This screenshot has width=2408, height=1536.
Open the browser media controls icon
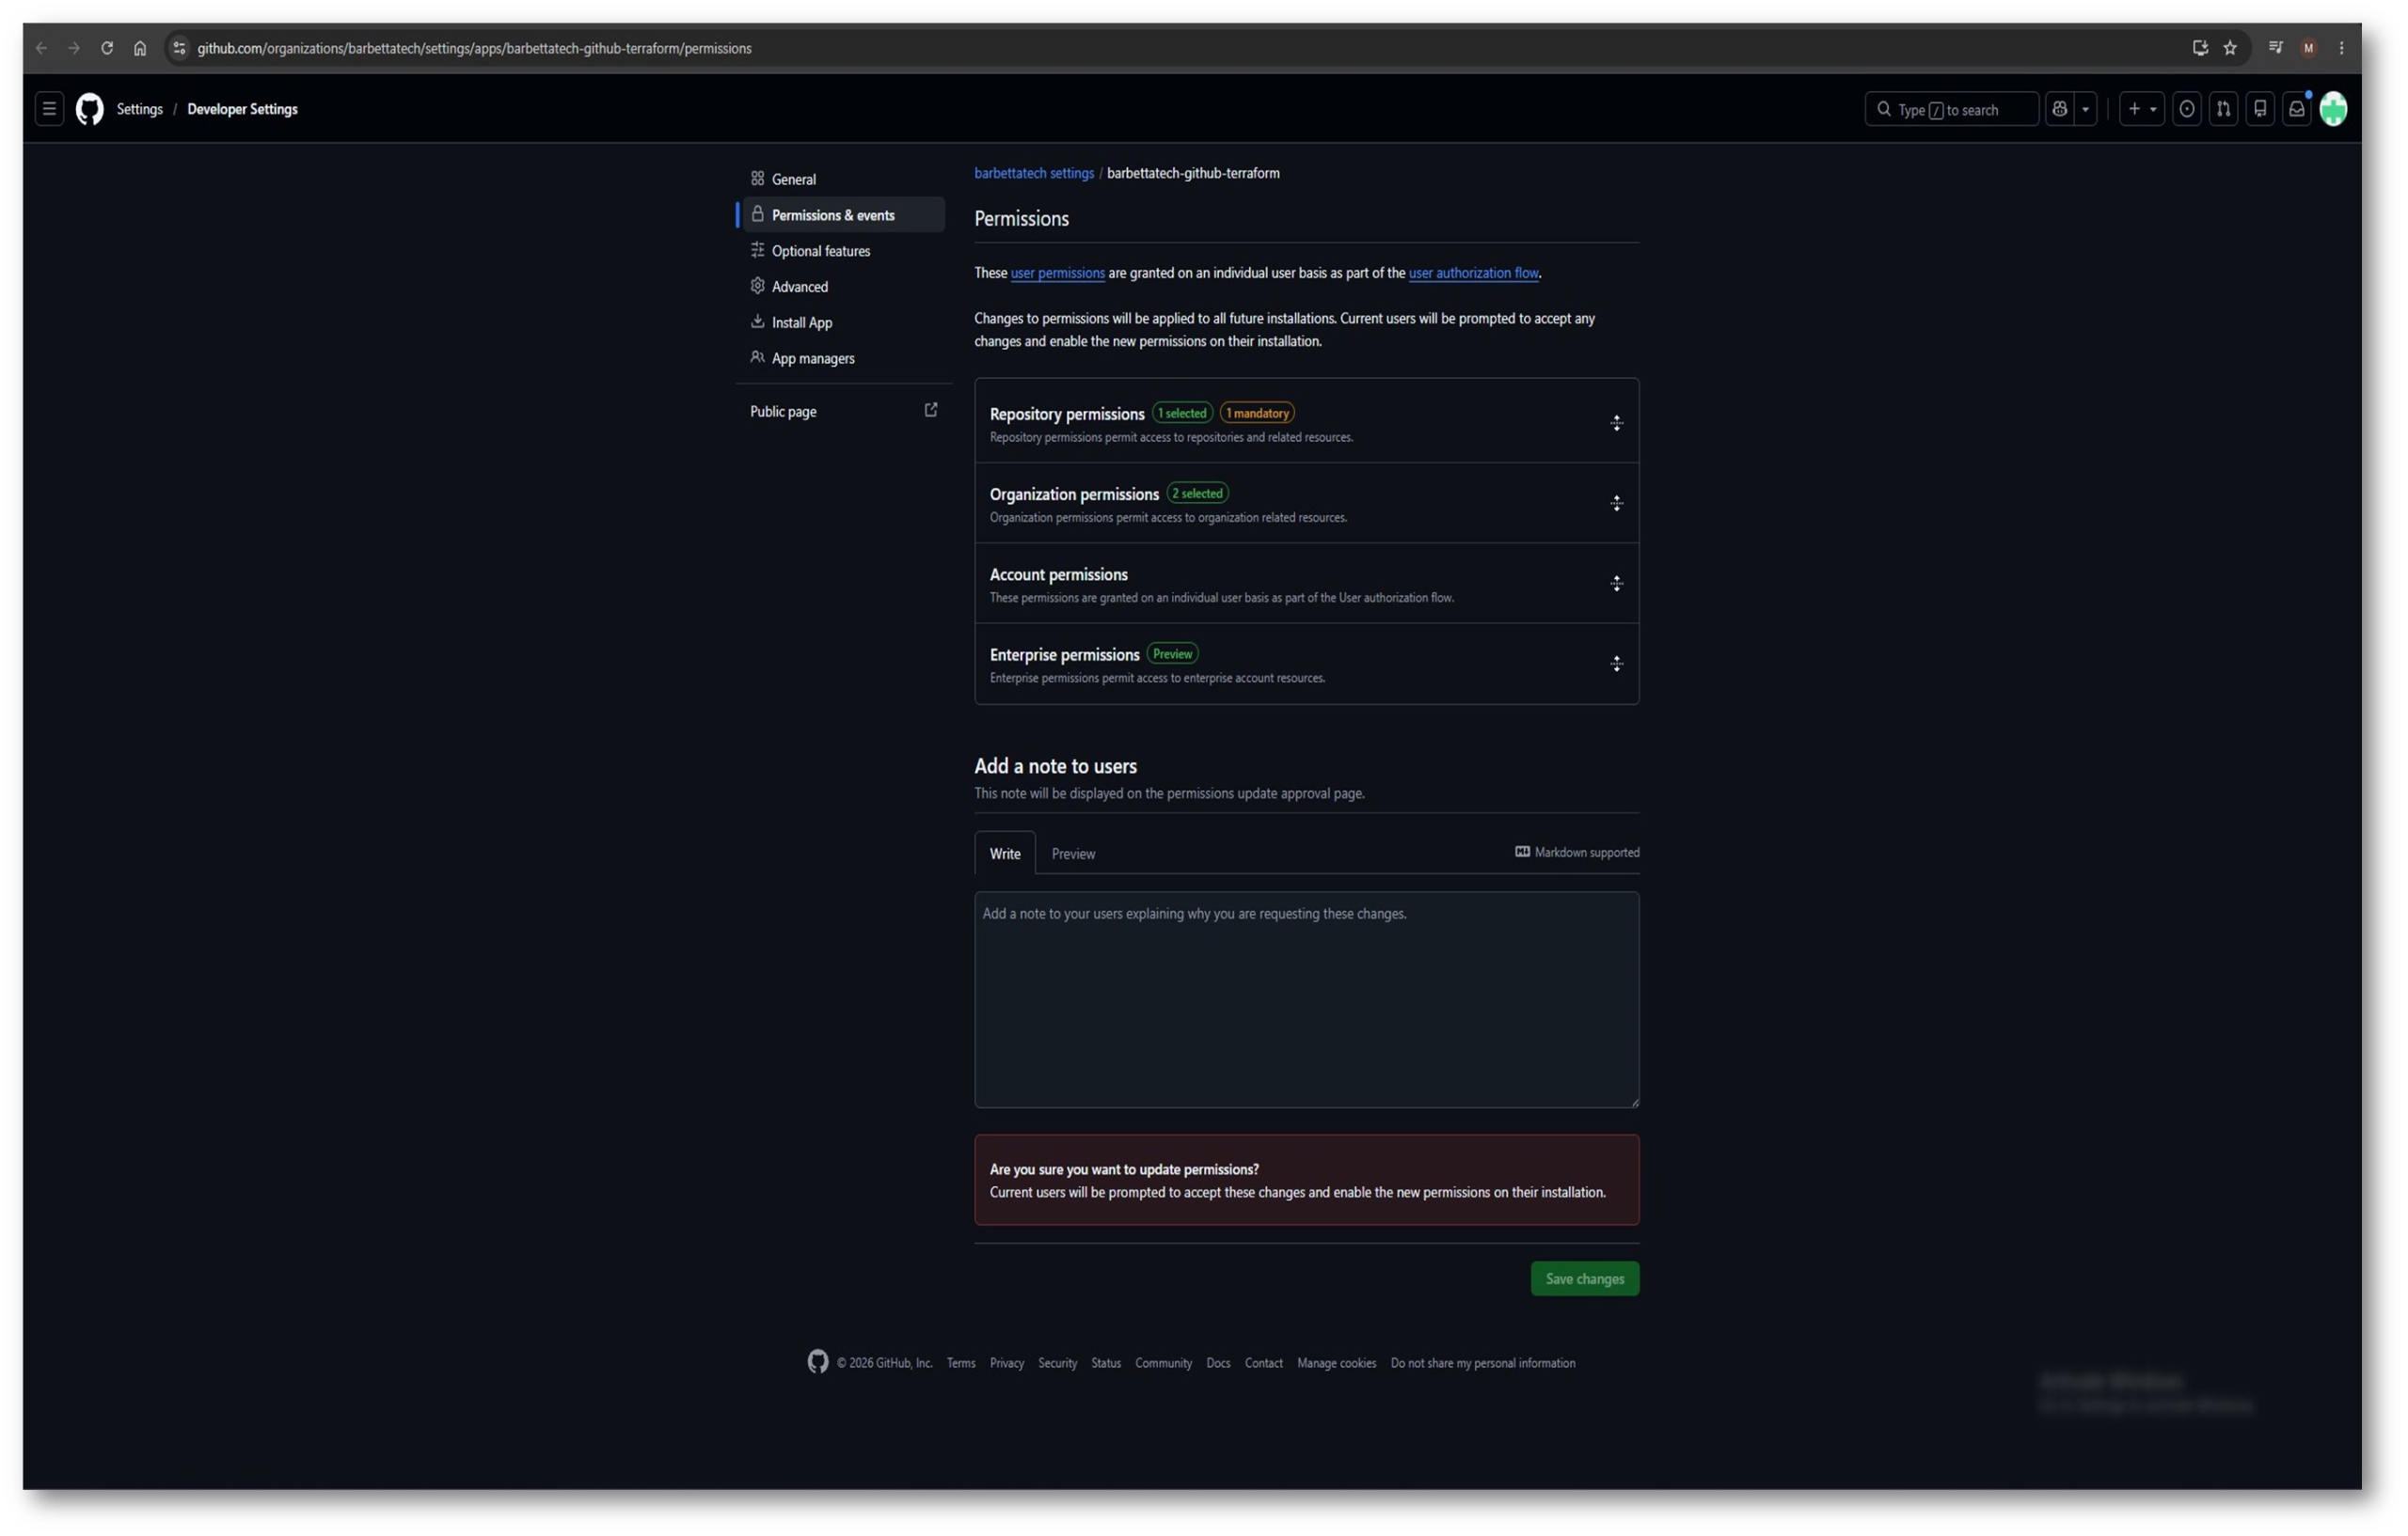coord(2276,48)
